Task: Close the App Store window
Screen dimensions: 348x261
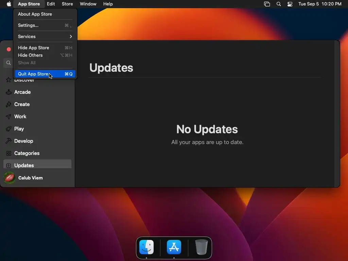Action: coord(9,50)
